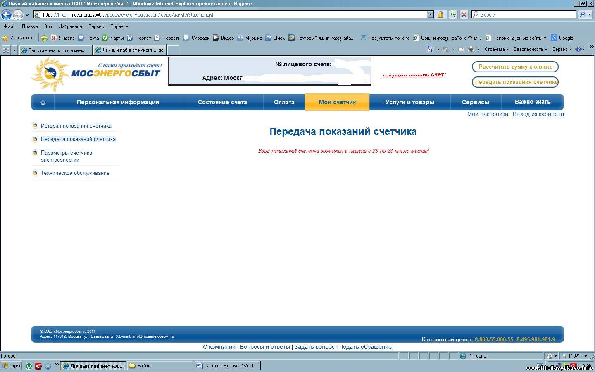Click the print icon in the command bar

471,49
